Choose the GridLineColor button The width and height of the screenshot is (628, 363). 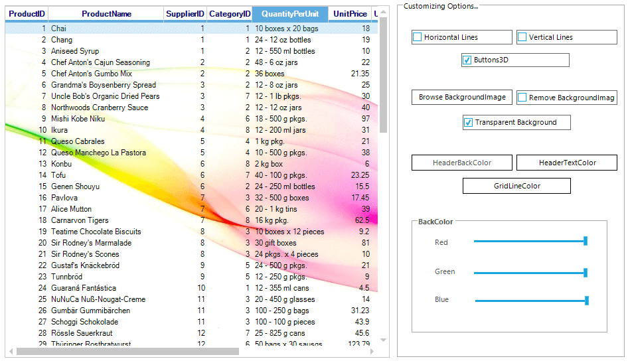(x=516, y=186)
